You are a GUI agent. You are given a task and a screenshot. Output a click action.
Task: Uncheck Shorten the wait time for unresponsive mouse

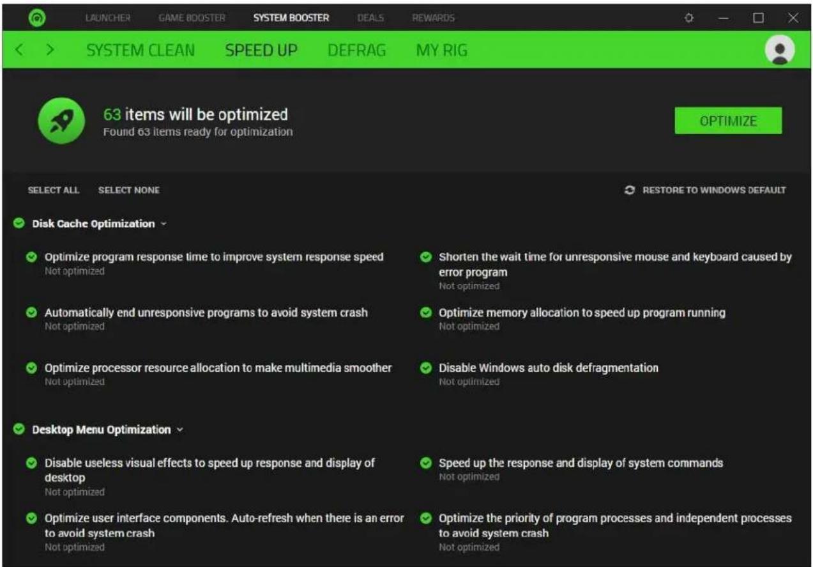coord(425,258)
